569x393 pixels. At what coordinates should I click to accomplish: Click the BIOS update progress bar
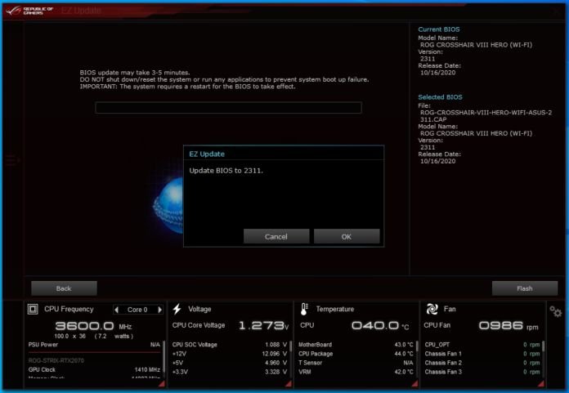tap(228, 108)
